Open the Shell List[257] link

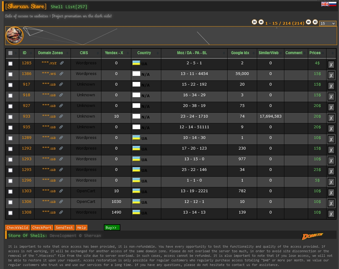[69, 7]
